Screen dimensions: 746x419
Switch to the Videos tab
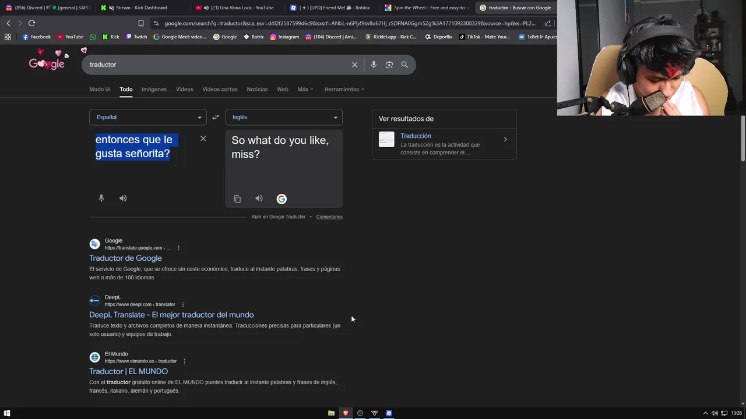coord(184,89)
